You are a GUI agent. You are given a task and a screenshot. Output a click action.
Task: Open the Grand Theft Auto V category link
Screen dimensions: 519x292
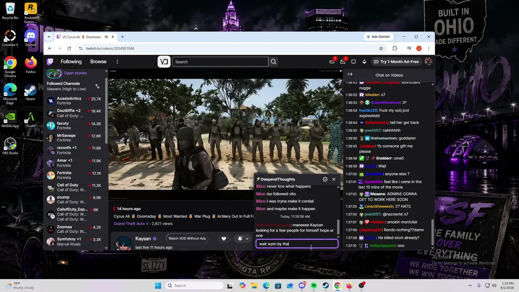[x=131, y=223]
